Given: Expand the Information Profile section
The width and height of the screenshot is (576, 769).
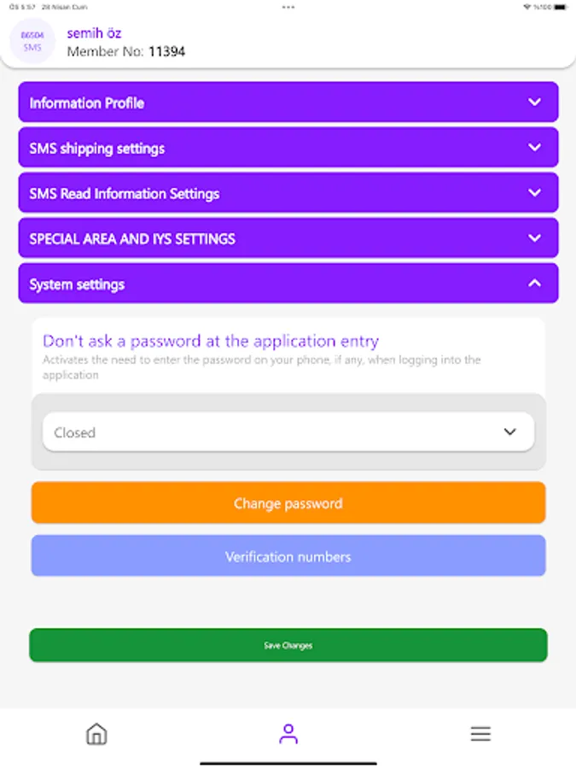Looking at the screenshot, I should (288, 103).
